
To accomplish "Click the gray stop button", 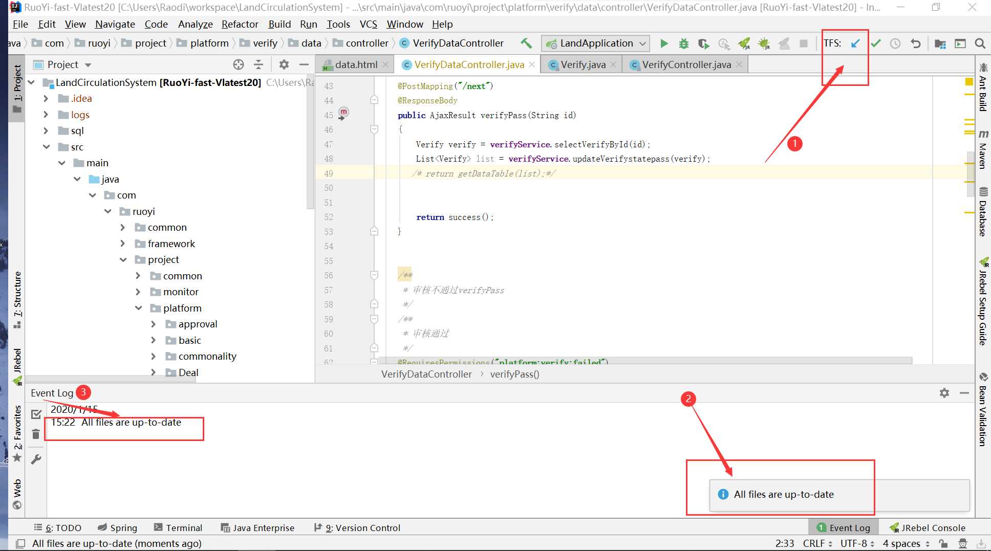I will point(804,43).
